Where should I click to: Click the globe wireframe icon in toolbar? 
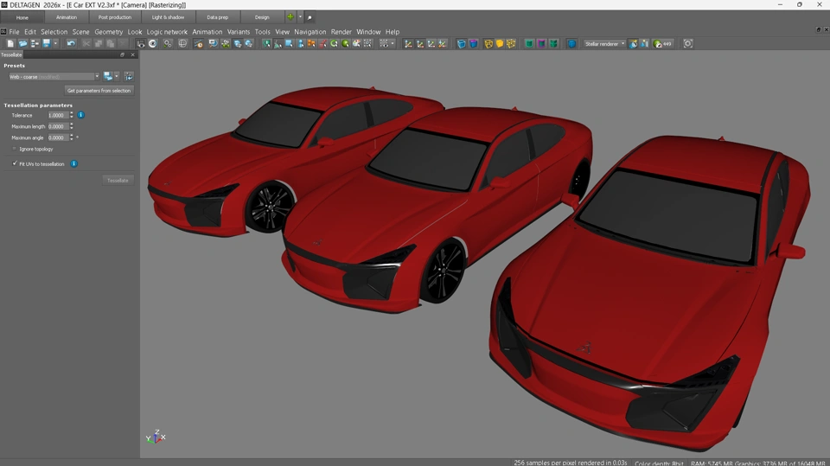click(182, 43)
